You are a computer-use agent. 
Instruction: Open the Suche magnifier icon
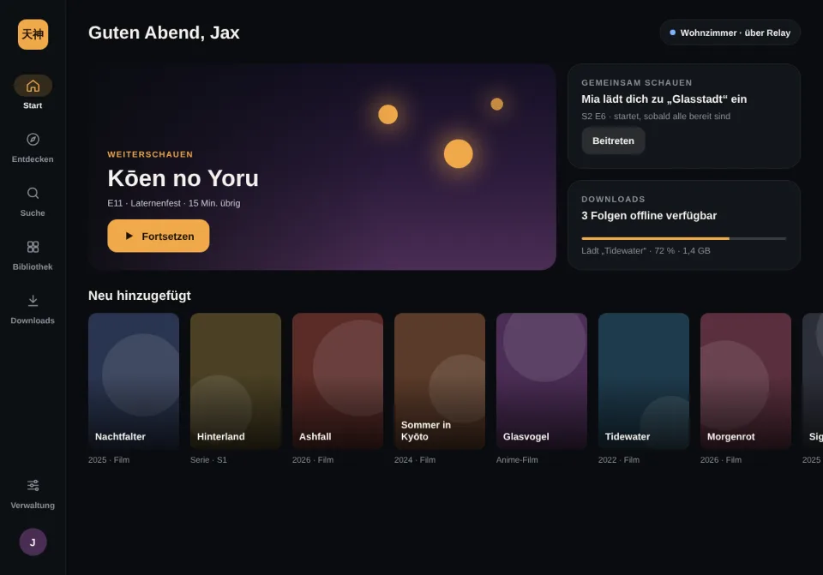pyautogui.click(x=33, y=193)
